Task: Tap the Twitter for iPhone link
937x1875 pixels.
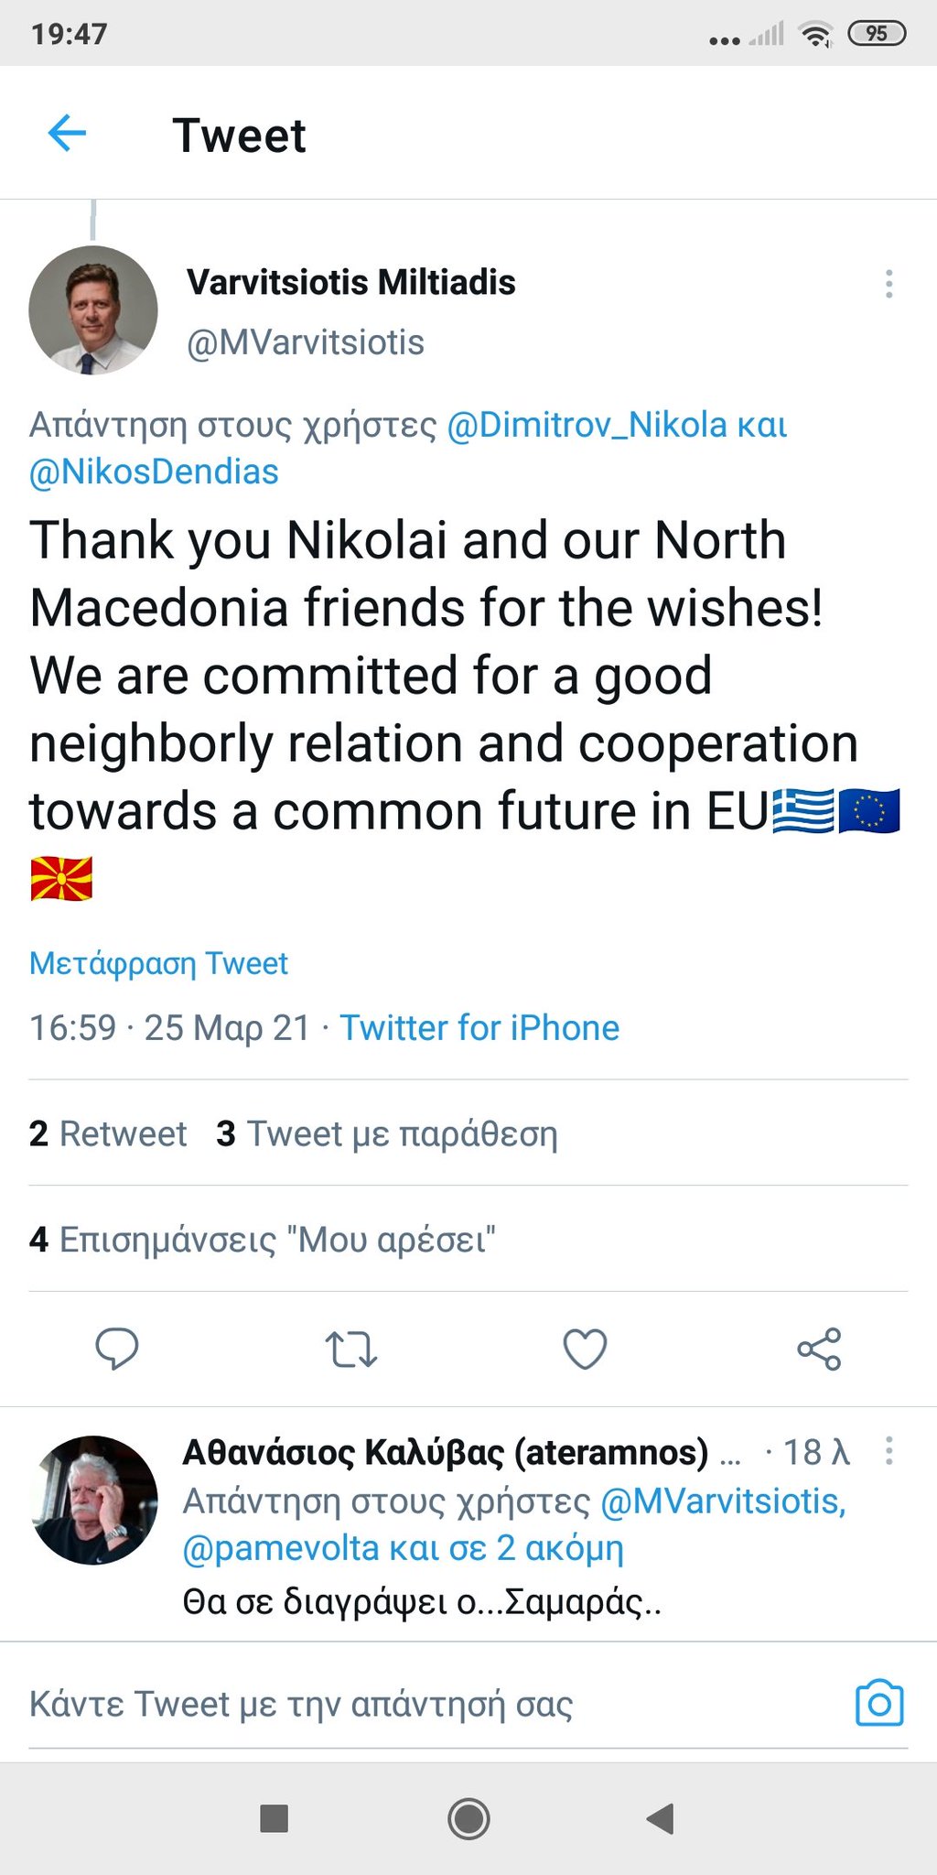Action: tap(479, 1028)
